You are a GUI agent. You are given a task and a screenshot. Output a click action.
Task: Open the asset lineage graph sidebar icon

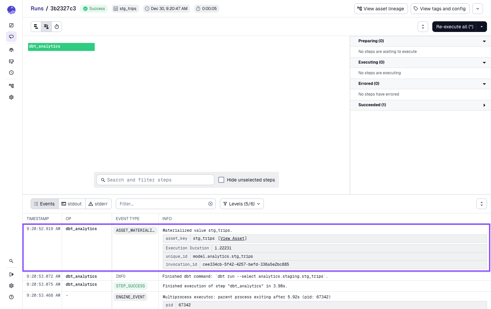tap(11, 86)
